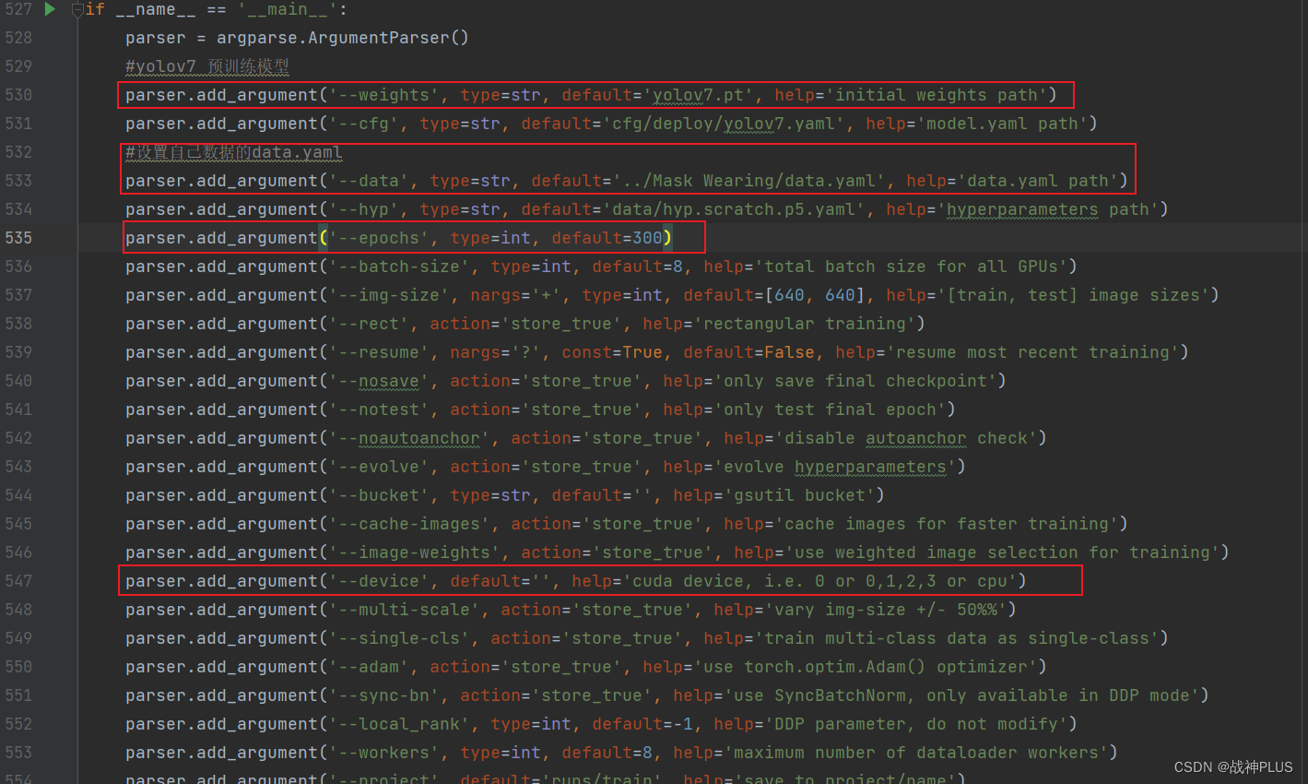Viewport: 1308px width, 784px height.
Task: Click the '--notest' argument string
Action: [x=379, y=410]
